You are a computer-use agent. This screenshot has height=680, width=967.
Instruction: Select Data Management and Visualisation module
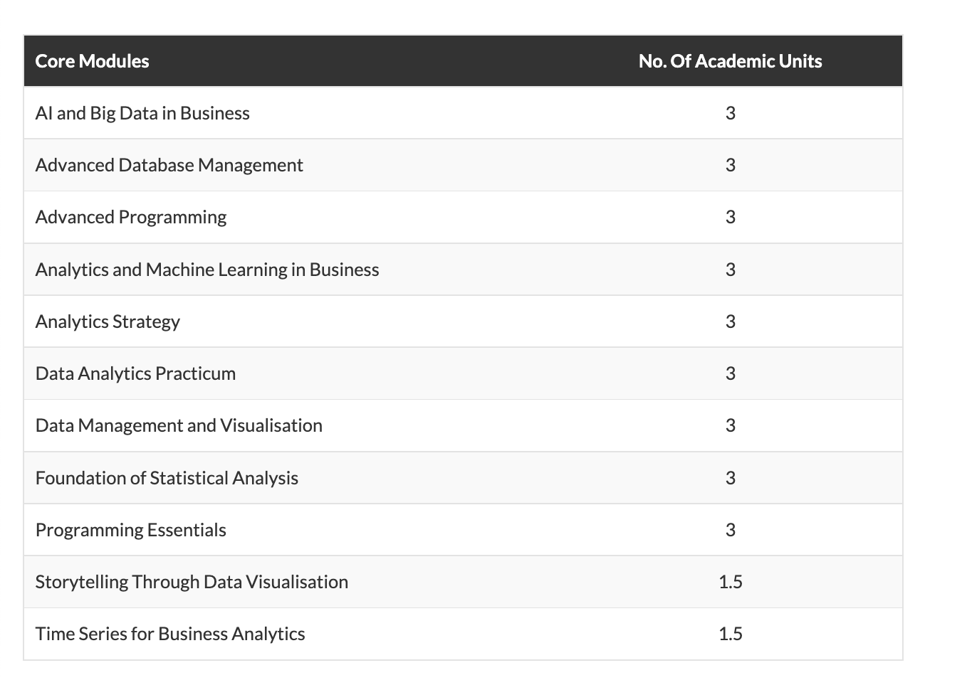[x=179, y=425]
